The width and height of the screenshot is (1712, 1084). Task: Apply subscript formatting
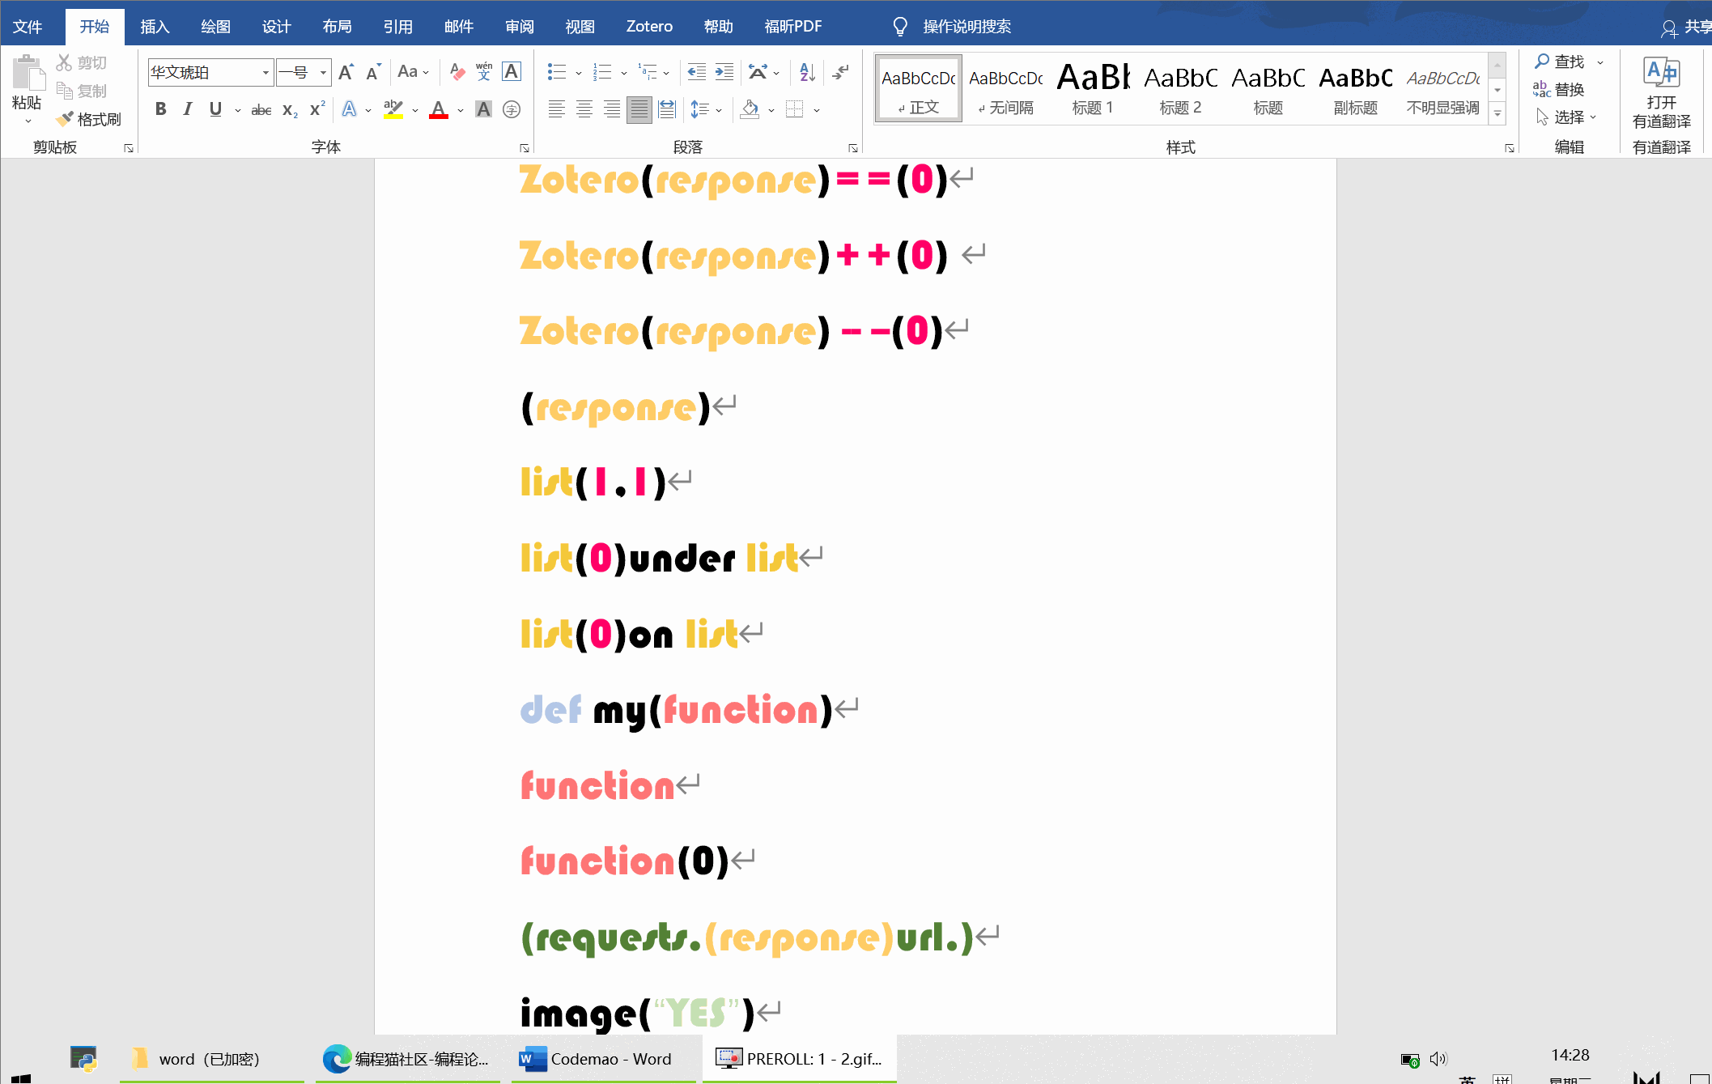290,109
